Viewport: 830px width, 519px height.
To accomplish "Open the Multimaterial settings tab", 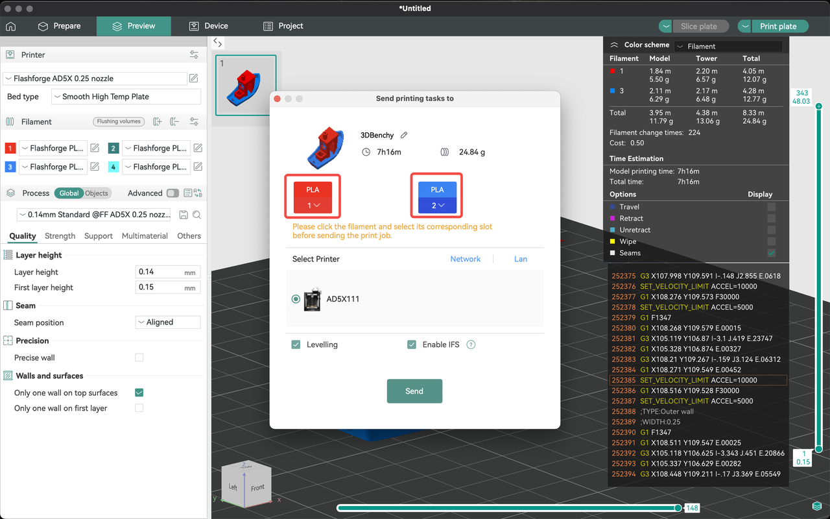I will pos(145,236).
